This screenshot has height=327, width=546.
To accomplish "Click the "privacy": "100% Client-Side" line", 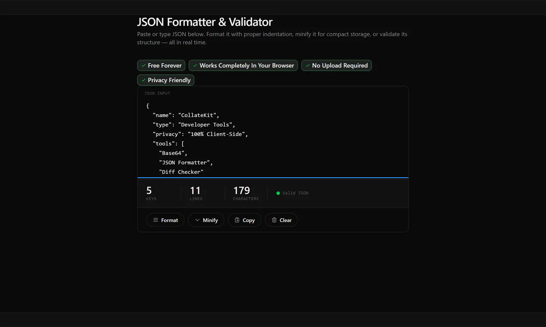I will pyautogui.click(x=200, y=134).
